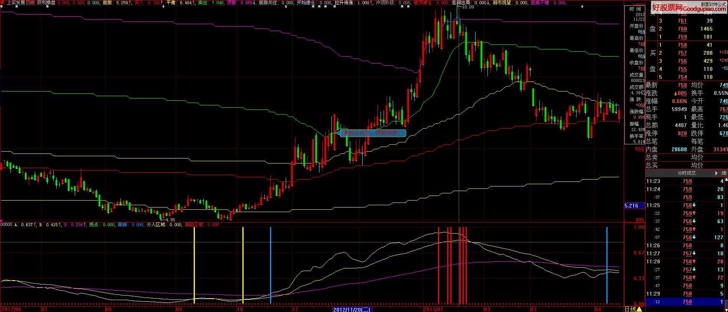The image size is (728, 312).
Task: Click the 振幅 value 12.48% in info box
Action: (x=638, y=129)
